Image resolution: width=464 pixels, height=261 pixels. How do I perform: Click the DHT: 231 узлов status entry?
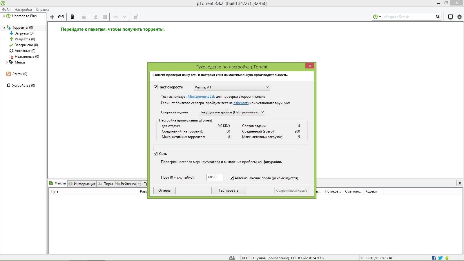(x=265, y=258)
